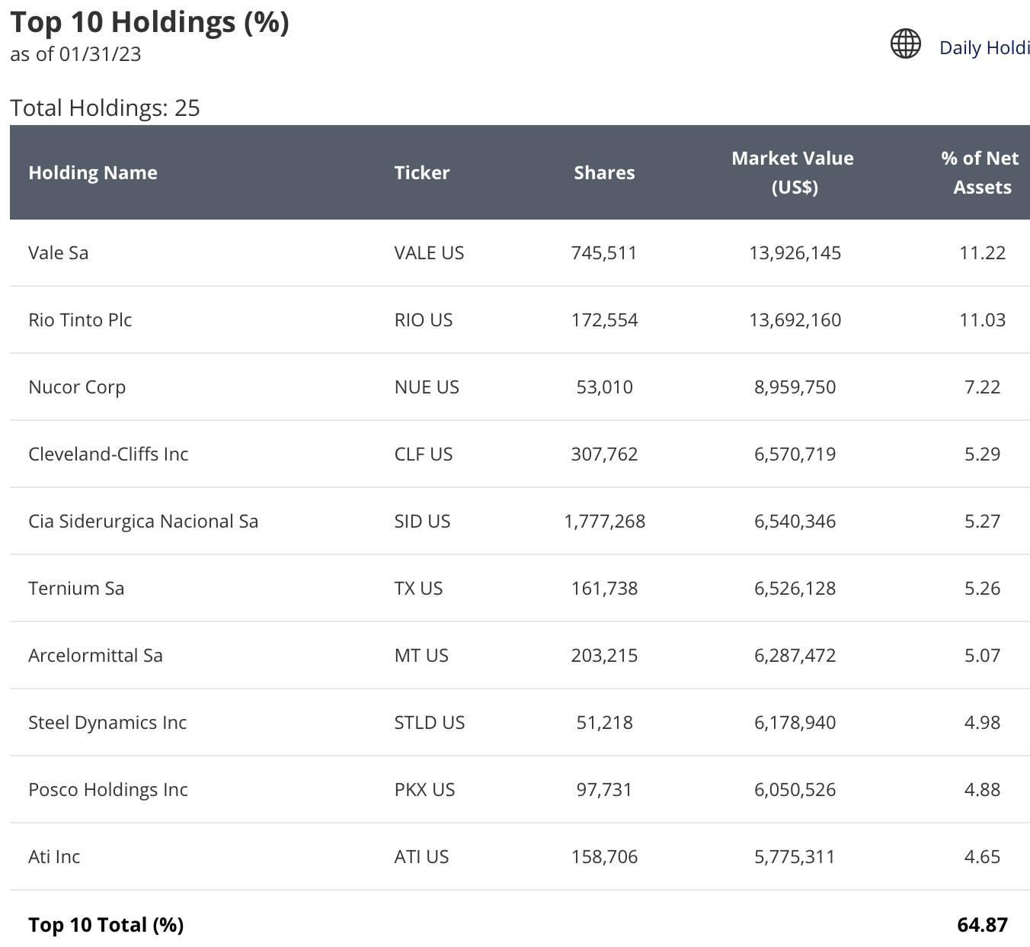Select the Ati Inc holding name
The height and width of the screenshot is (947, 1030).
pyautogui.click(x=54, y=856)
